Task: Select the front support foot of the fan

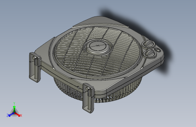Action: click(88, 98)
